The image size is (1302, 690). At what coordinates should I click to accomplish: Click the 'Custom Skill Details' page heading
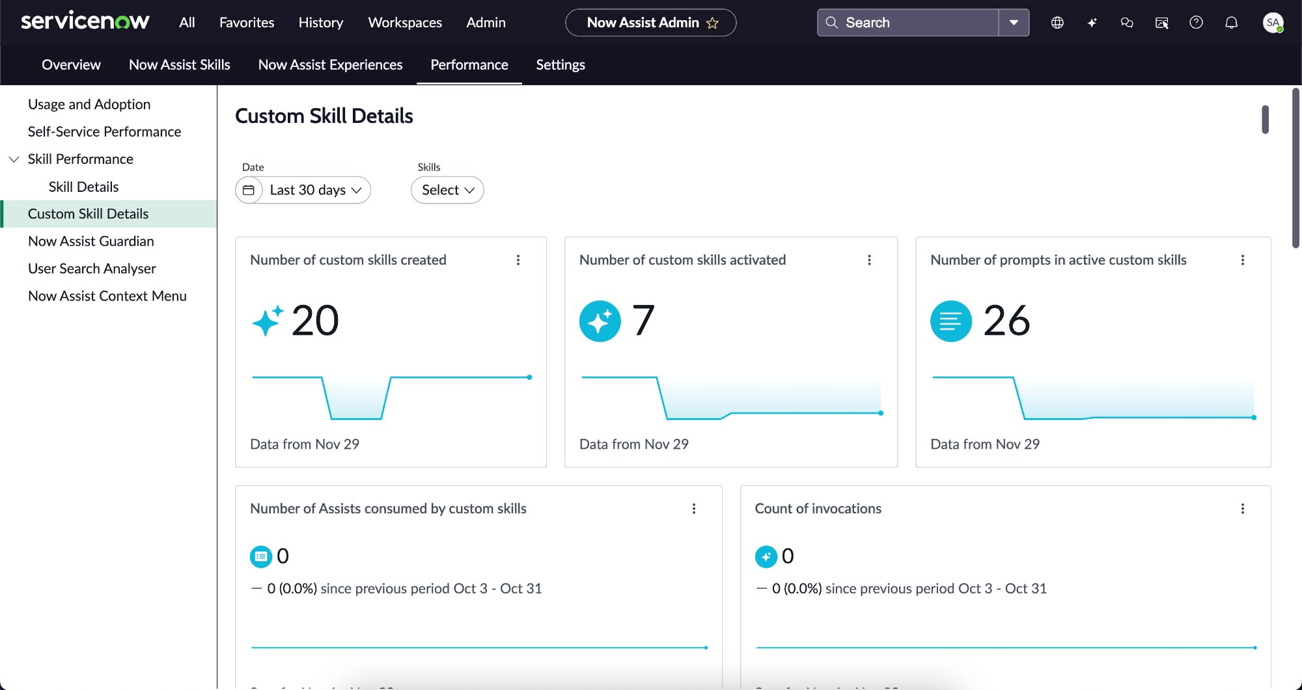pos(324,116)
